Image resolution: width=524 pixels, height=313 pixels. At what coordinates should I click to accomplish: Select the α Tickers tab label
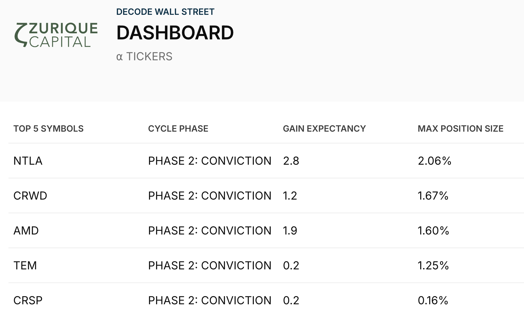click(144, 57)
